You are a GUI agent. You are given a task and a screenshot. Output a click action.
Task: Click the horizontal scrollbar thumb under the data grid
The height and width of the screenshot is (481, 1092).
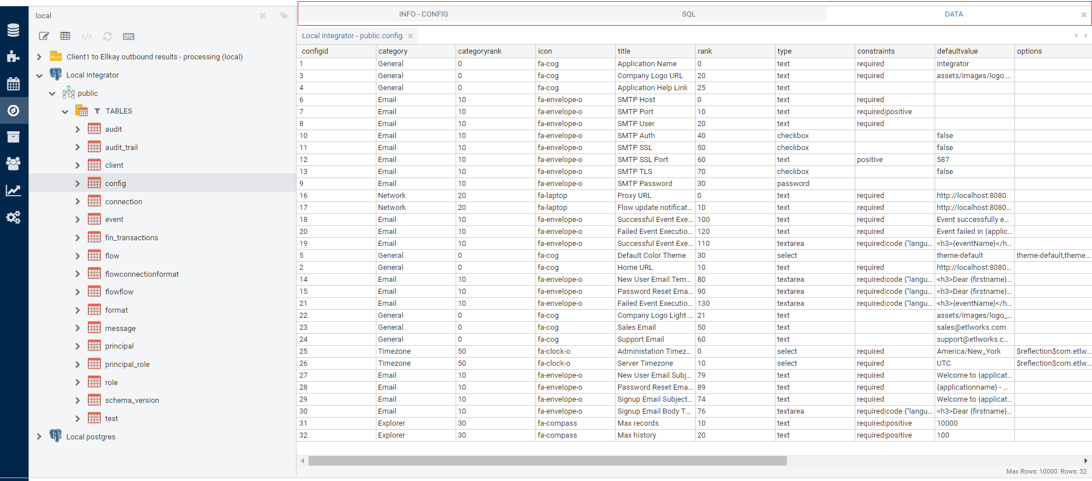click(547, 460)
